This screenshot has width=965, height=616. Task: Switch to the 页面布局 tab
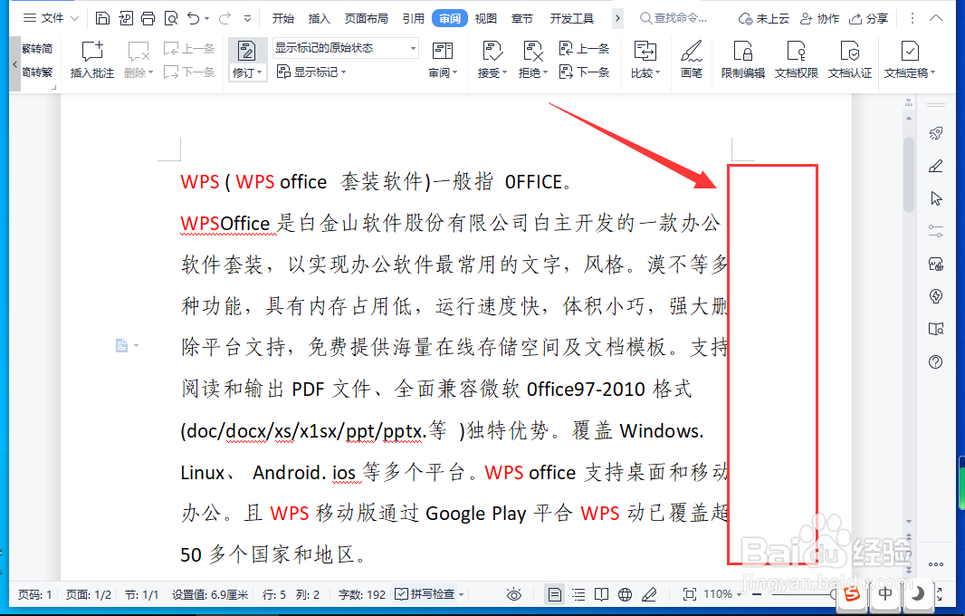tap(367, 18)
